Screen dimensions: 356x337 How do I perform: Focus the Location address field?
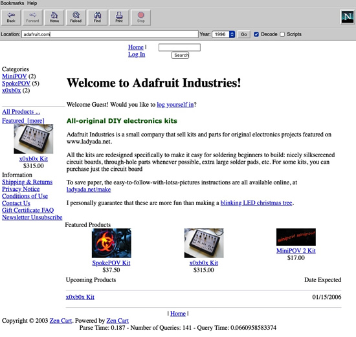110,34
